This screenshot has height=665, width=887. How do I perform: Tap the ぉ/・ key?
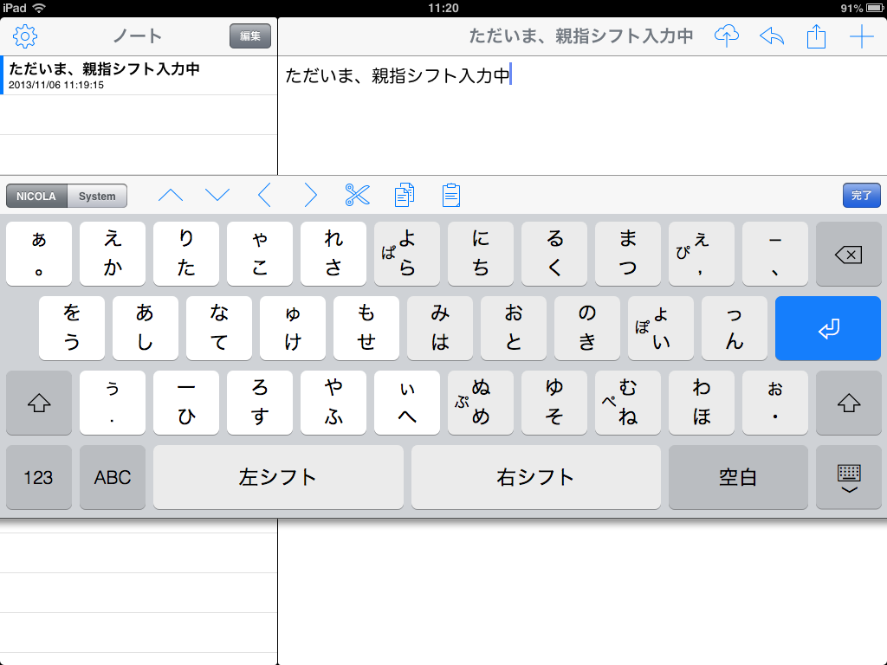point(775,403)
